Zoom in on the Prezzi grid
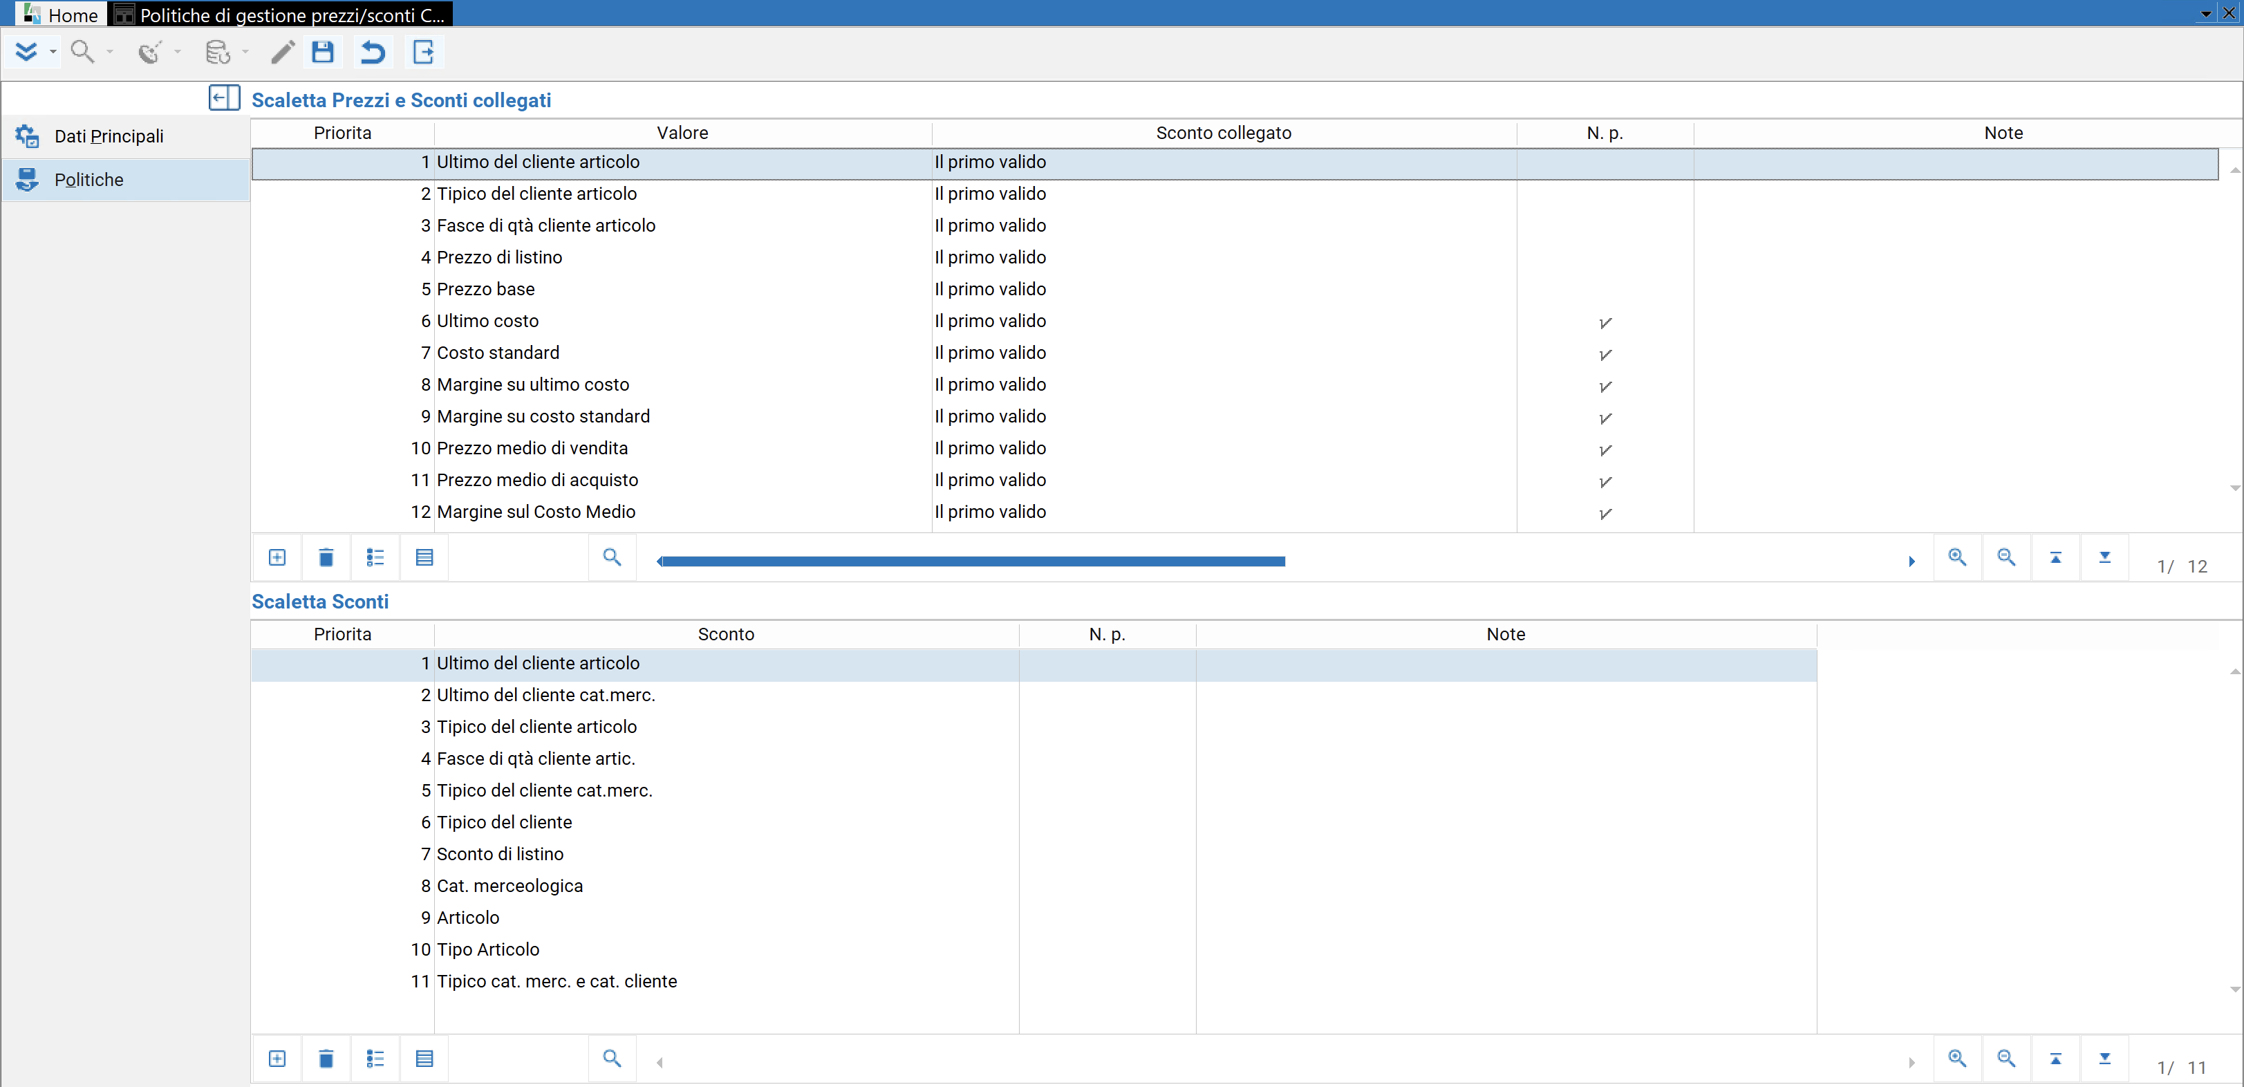 1957,557
